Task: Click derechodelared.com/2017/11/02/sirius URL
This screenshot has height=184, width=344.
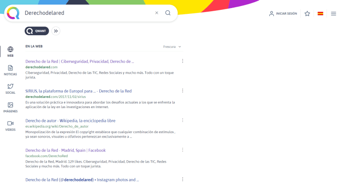Action: 55,97
